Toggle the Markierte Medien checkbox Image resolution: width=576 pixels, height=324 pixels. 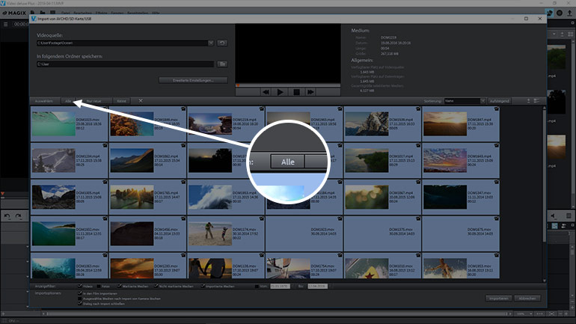click(x=119, y=286)
